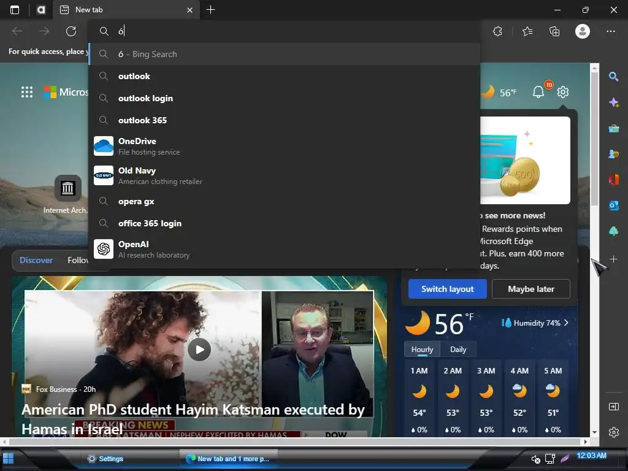Open the sidebar green tree icon
This screenshot has height=471, width=628.
coord(613,231)
